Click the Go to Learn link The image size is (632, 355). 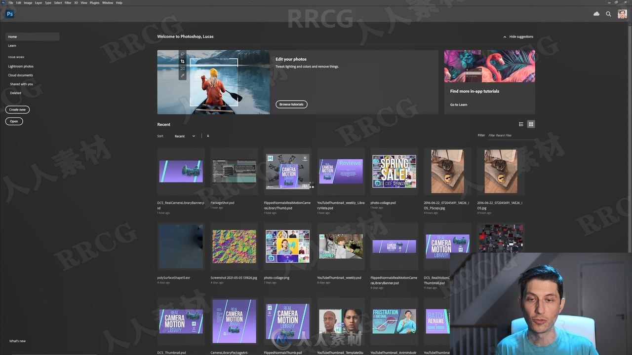459,105
